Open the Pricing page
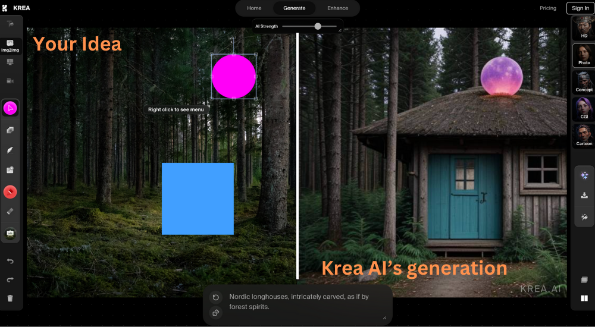595x327 pixels. point(547,8)
